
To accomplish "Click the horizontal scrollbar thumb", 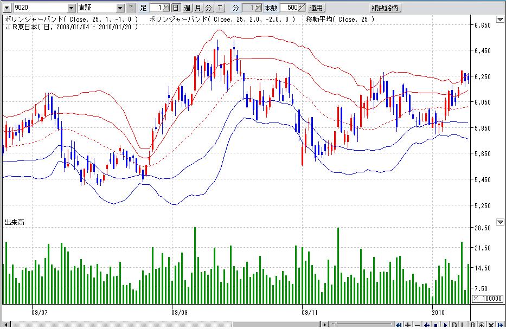I will (276, 325).
